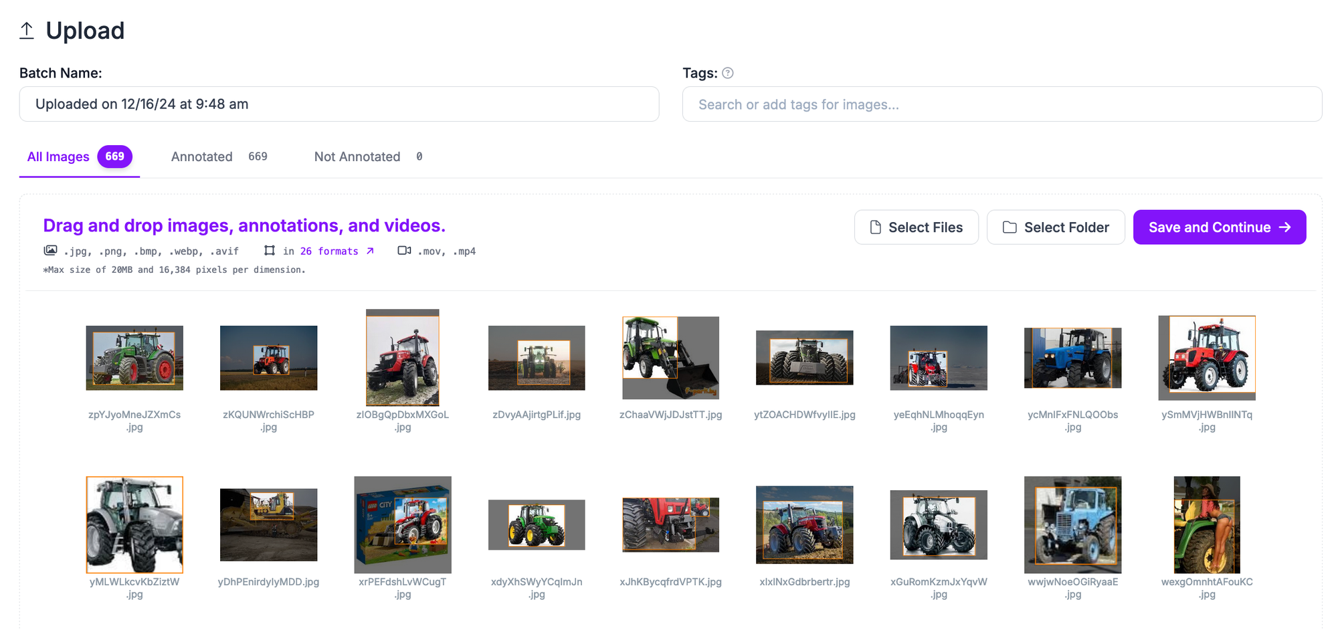Click Save and Continue

coord(1220,227)
